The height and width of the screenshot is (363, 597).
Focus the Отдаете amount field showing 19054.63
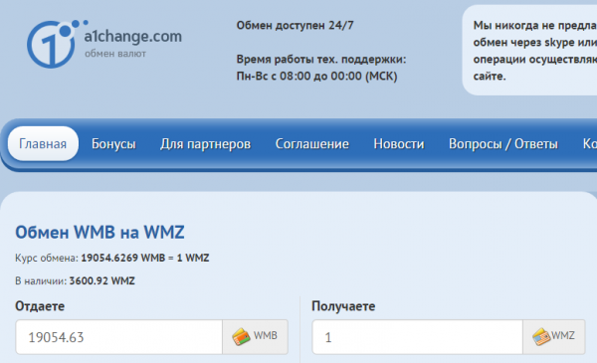[118, 337]
